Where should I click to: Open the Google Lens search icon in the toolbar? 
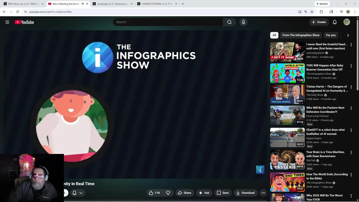[x=331, y=12]
